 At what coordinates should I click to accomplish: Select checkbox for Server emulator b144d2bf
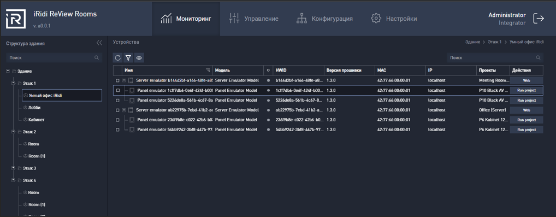(x=118, y=80)
